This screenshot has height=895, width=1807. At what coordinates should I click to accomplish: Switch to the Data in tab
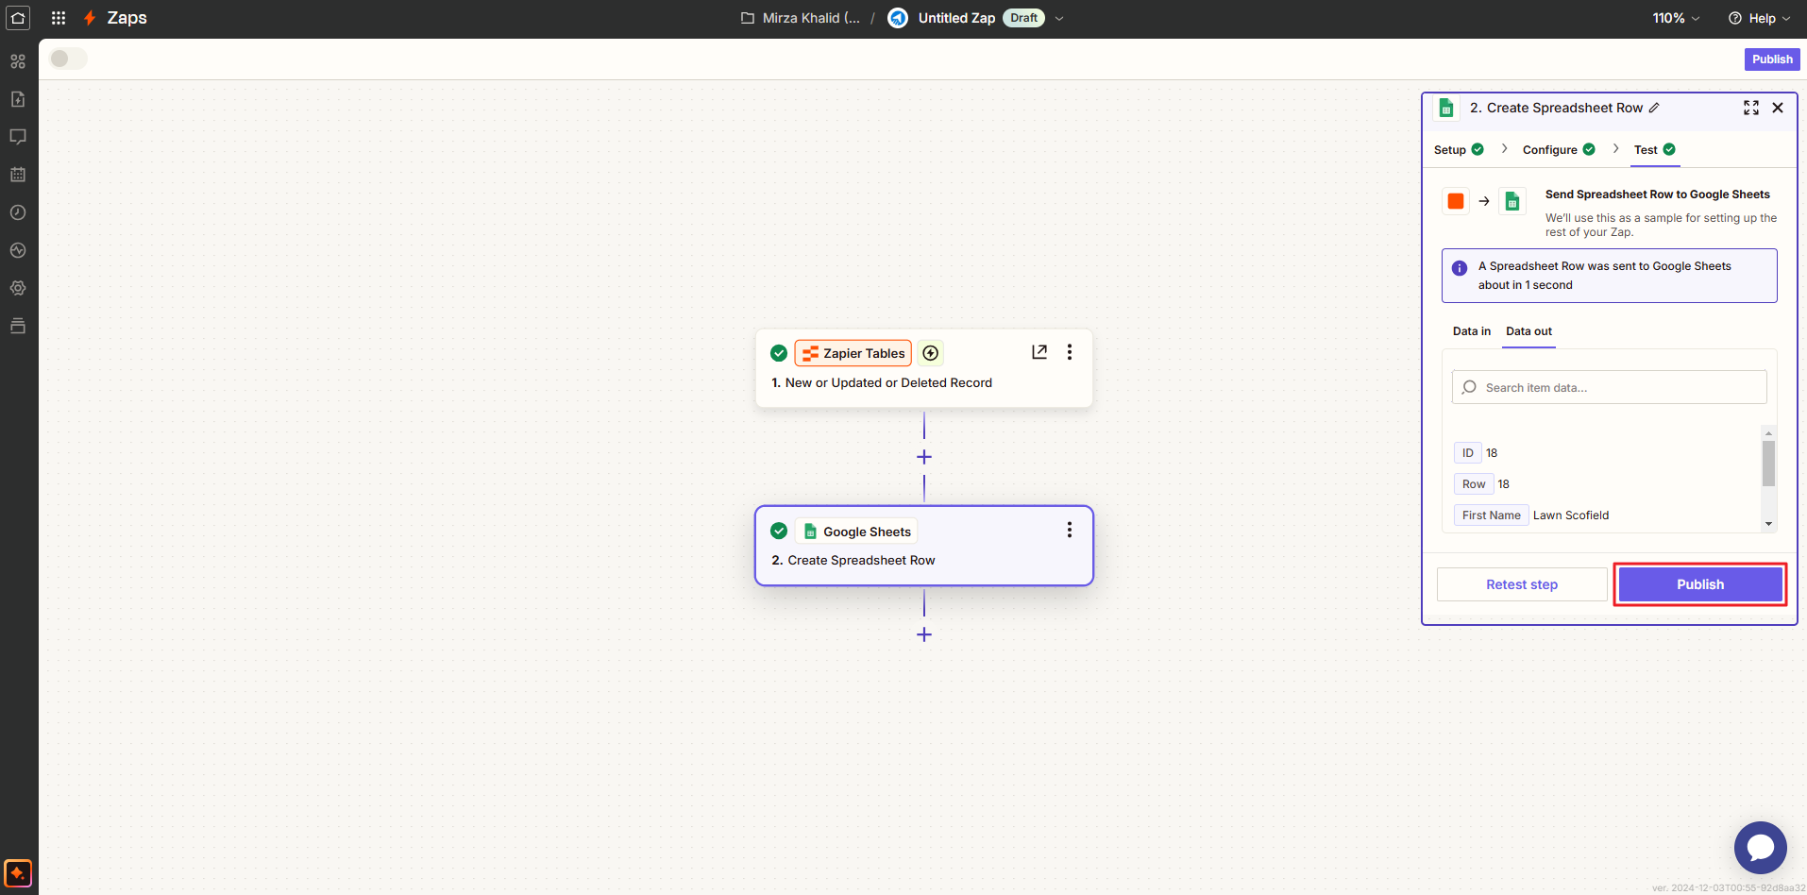pyautogui.click(x=1471, y=331)
